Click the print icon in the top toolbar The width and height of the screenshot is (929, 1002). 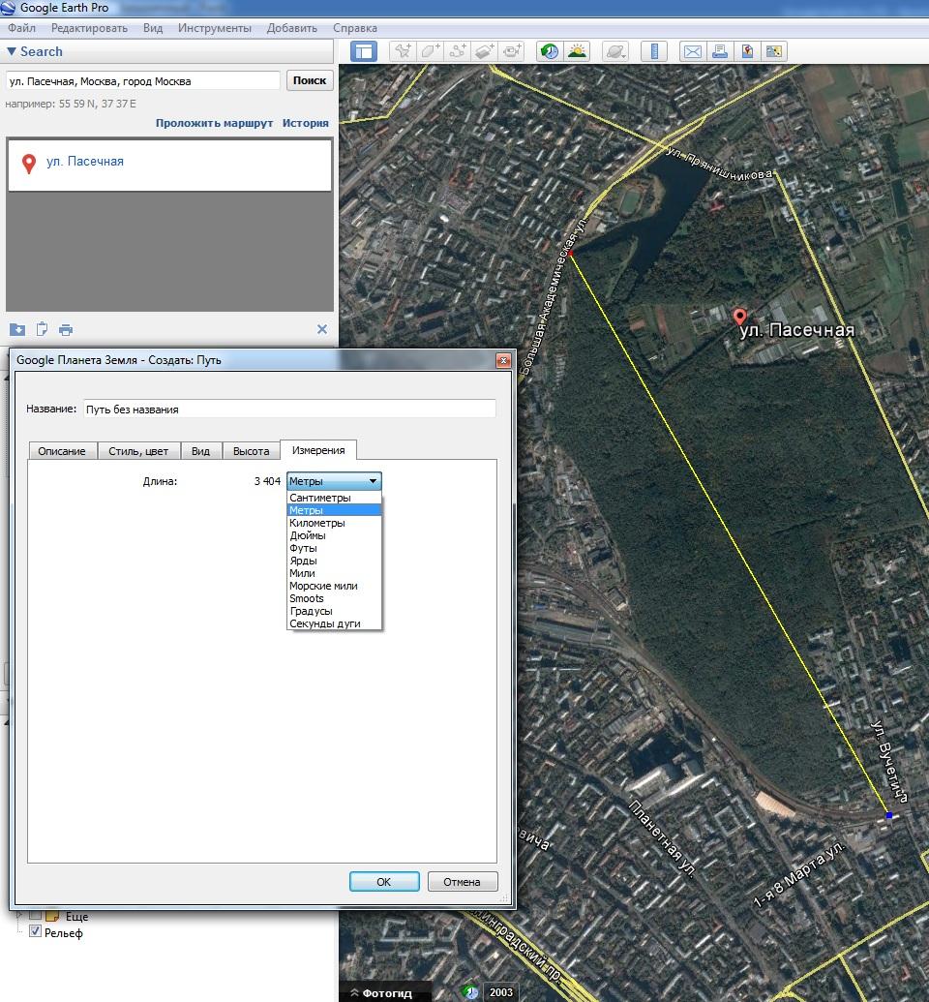pos(719,52)
